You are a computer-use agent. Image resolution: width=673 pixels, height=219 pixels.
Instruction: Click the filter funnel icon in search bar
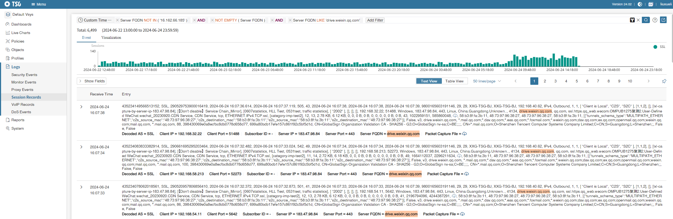[x=632, y=20]
